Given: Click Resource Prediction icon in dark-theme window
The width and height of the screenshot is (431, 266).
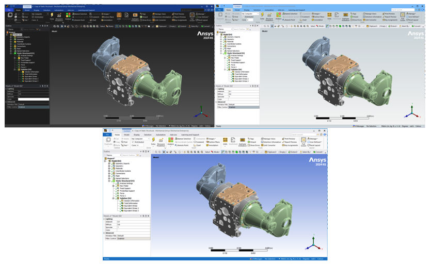Looking at the screenshot, I should 60,16.
